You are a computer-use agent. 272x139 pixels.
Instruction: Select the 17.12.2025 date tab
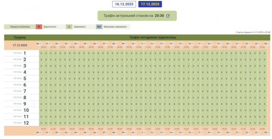point(150,4)
